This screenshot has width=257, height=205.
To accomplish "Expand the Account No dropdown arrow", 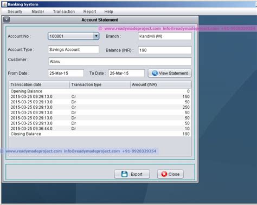I will pos(96,36).
